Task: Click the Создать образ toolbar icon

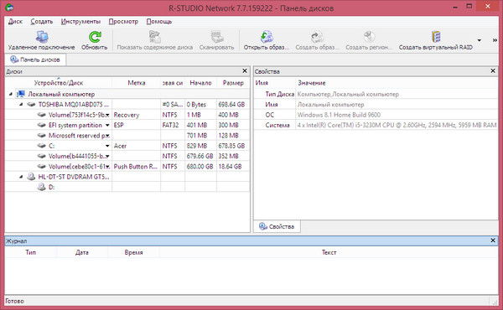Action: [x=317, y=37]
